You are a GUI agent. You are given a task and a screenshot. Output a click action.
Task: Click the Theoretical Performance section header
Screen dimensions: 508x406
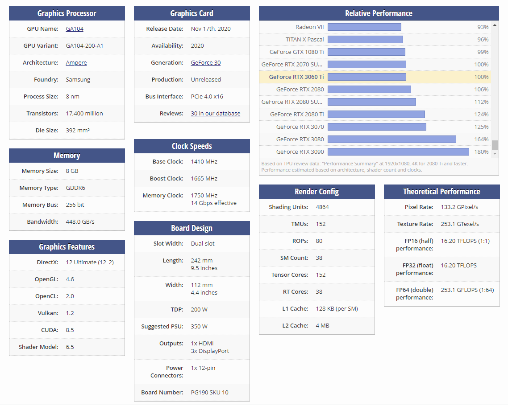(441, 192)
